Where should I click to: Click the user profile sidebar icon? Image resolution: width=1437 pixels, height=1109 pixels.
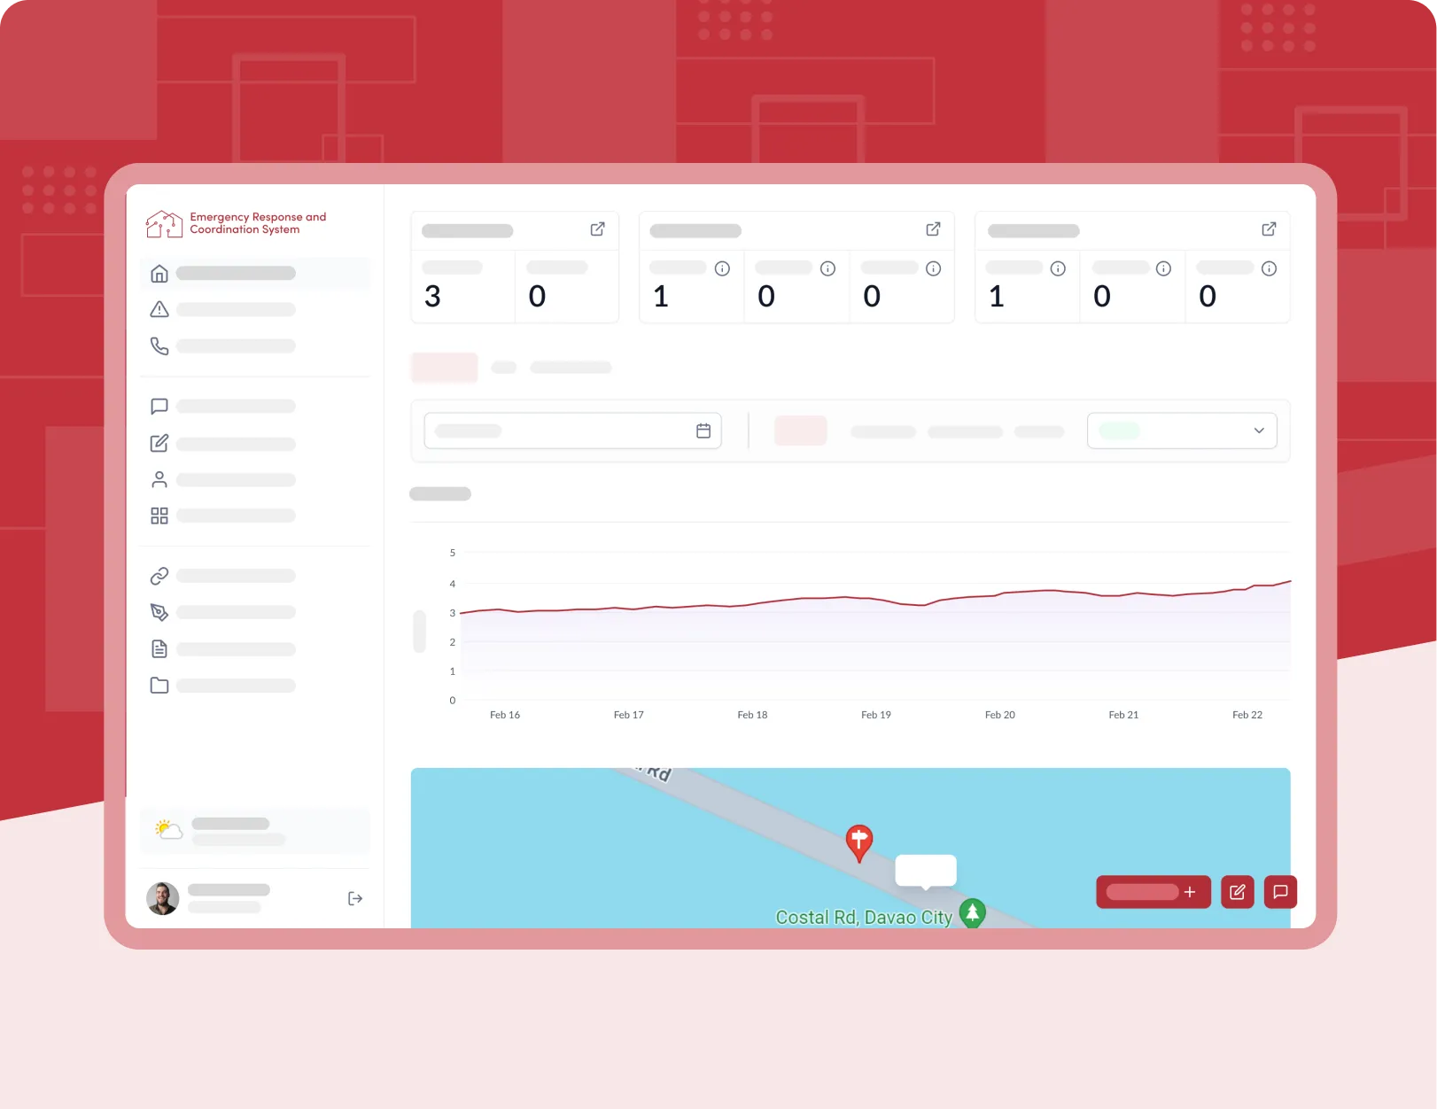pos(159,479)
